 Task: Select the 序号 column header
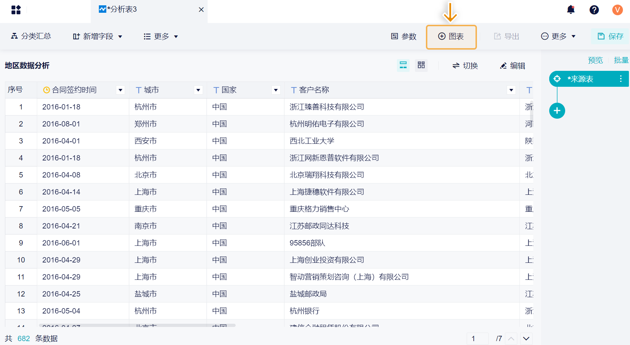[x=21, y=90]
